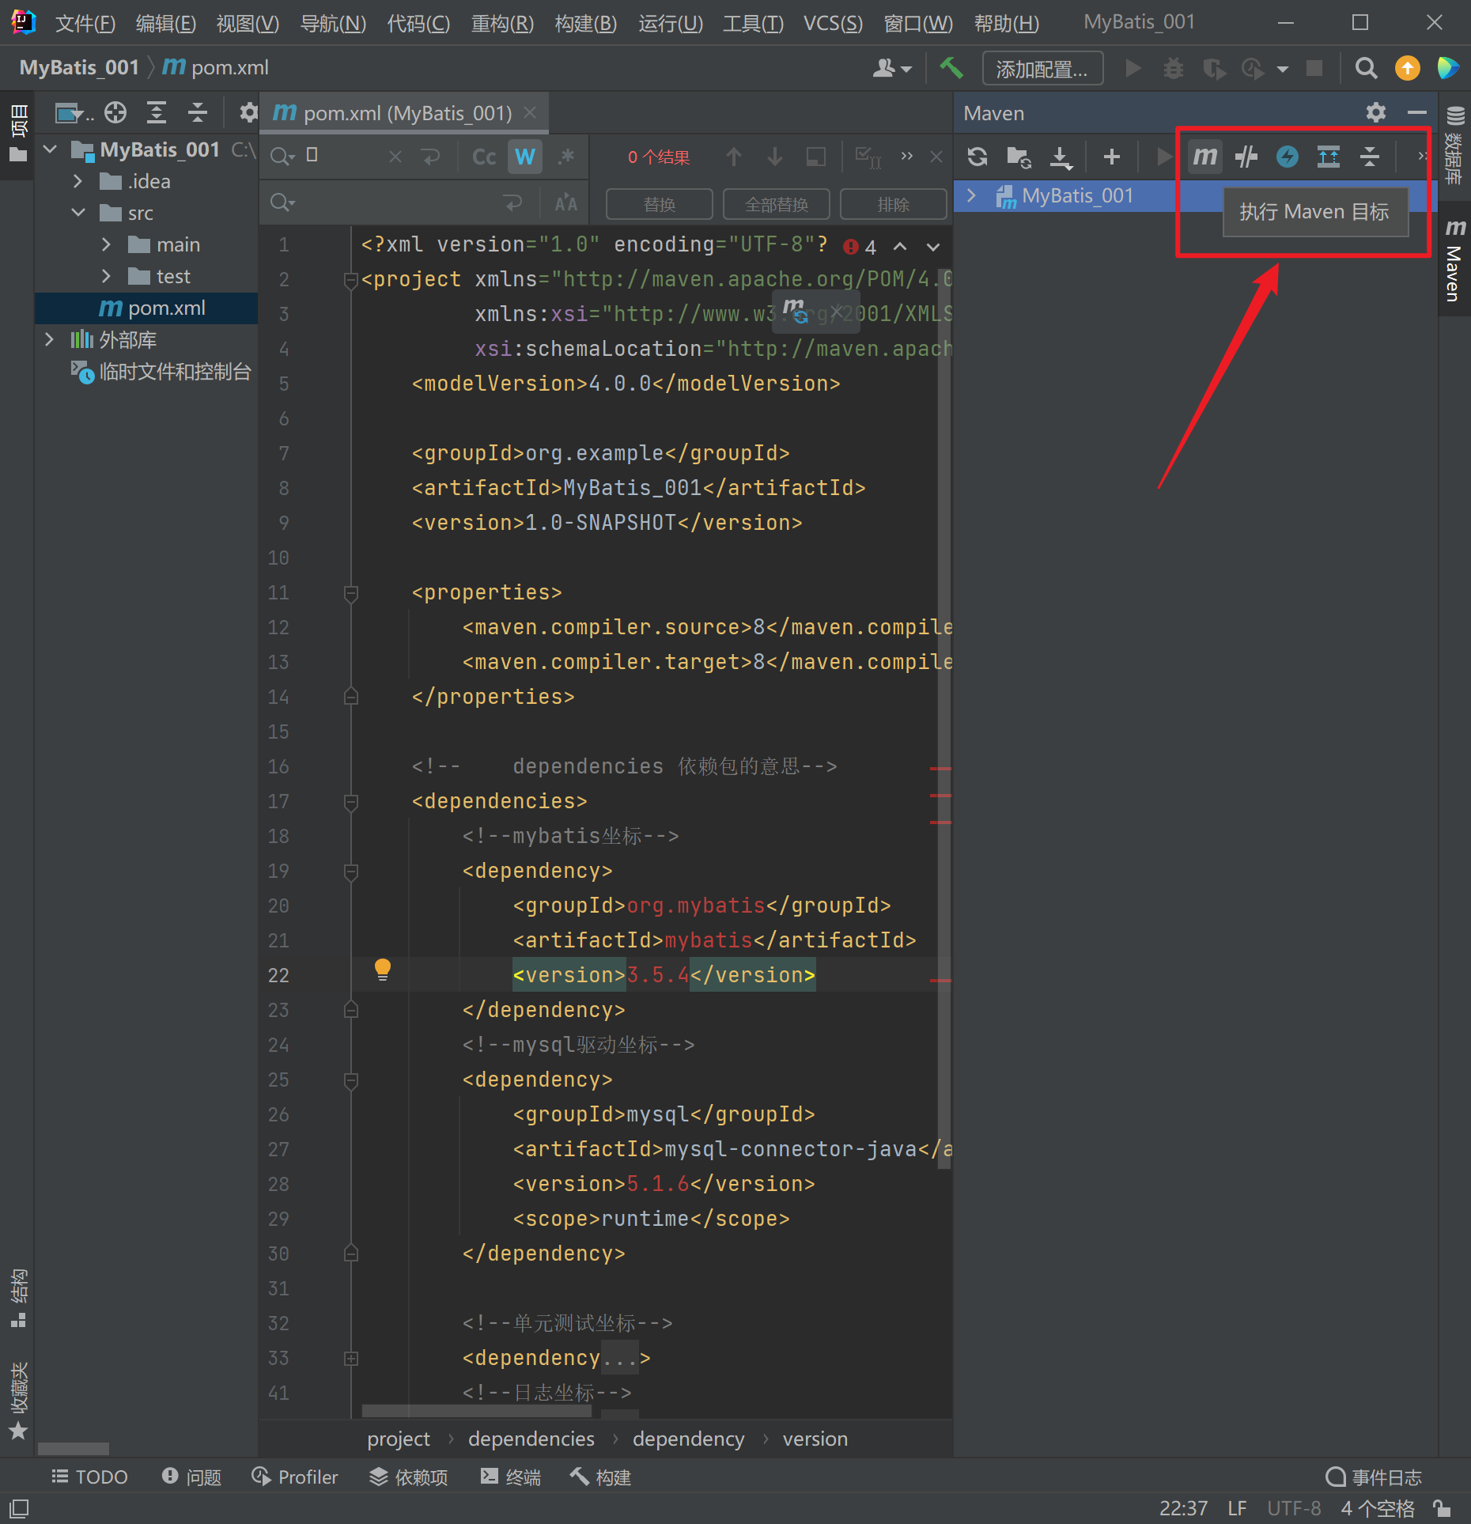Click the Search Everywhere magnifier icon
The height and width of the screenshot is (1524, 1471).
[x=1366, y=69]
